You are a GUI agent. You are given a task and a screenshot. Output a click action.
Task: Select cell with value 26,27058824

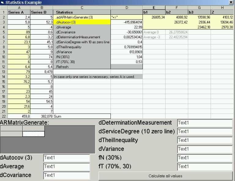(x=177, y=32)
